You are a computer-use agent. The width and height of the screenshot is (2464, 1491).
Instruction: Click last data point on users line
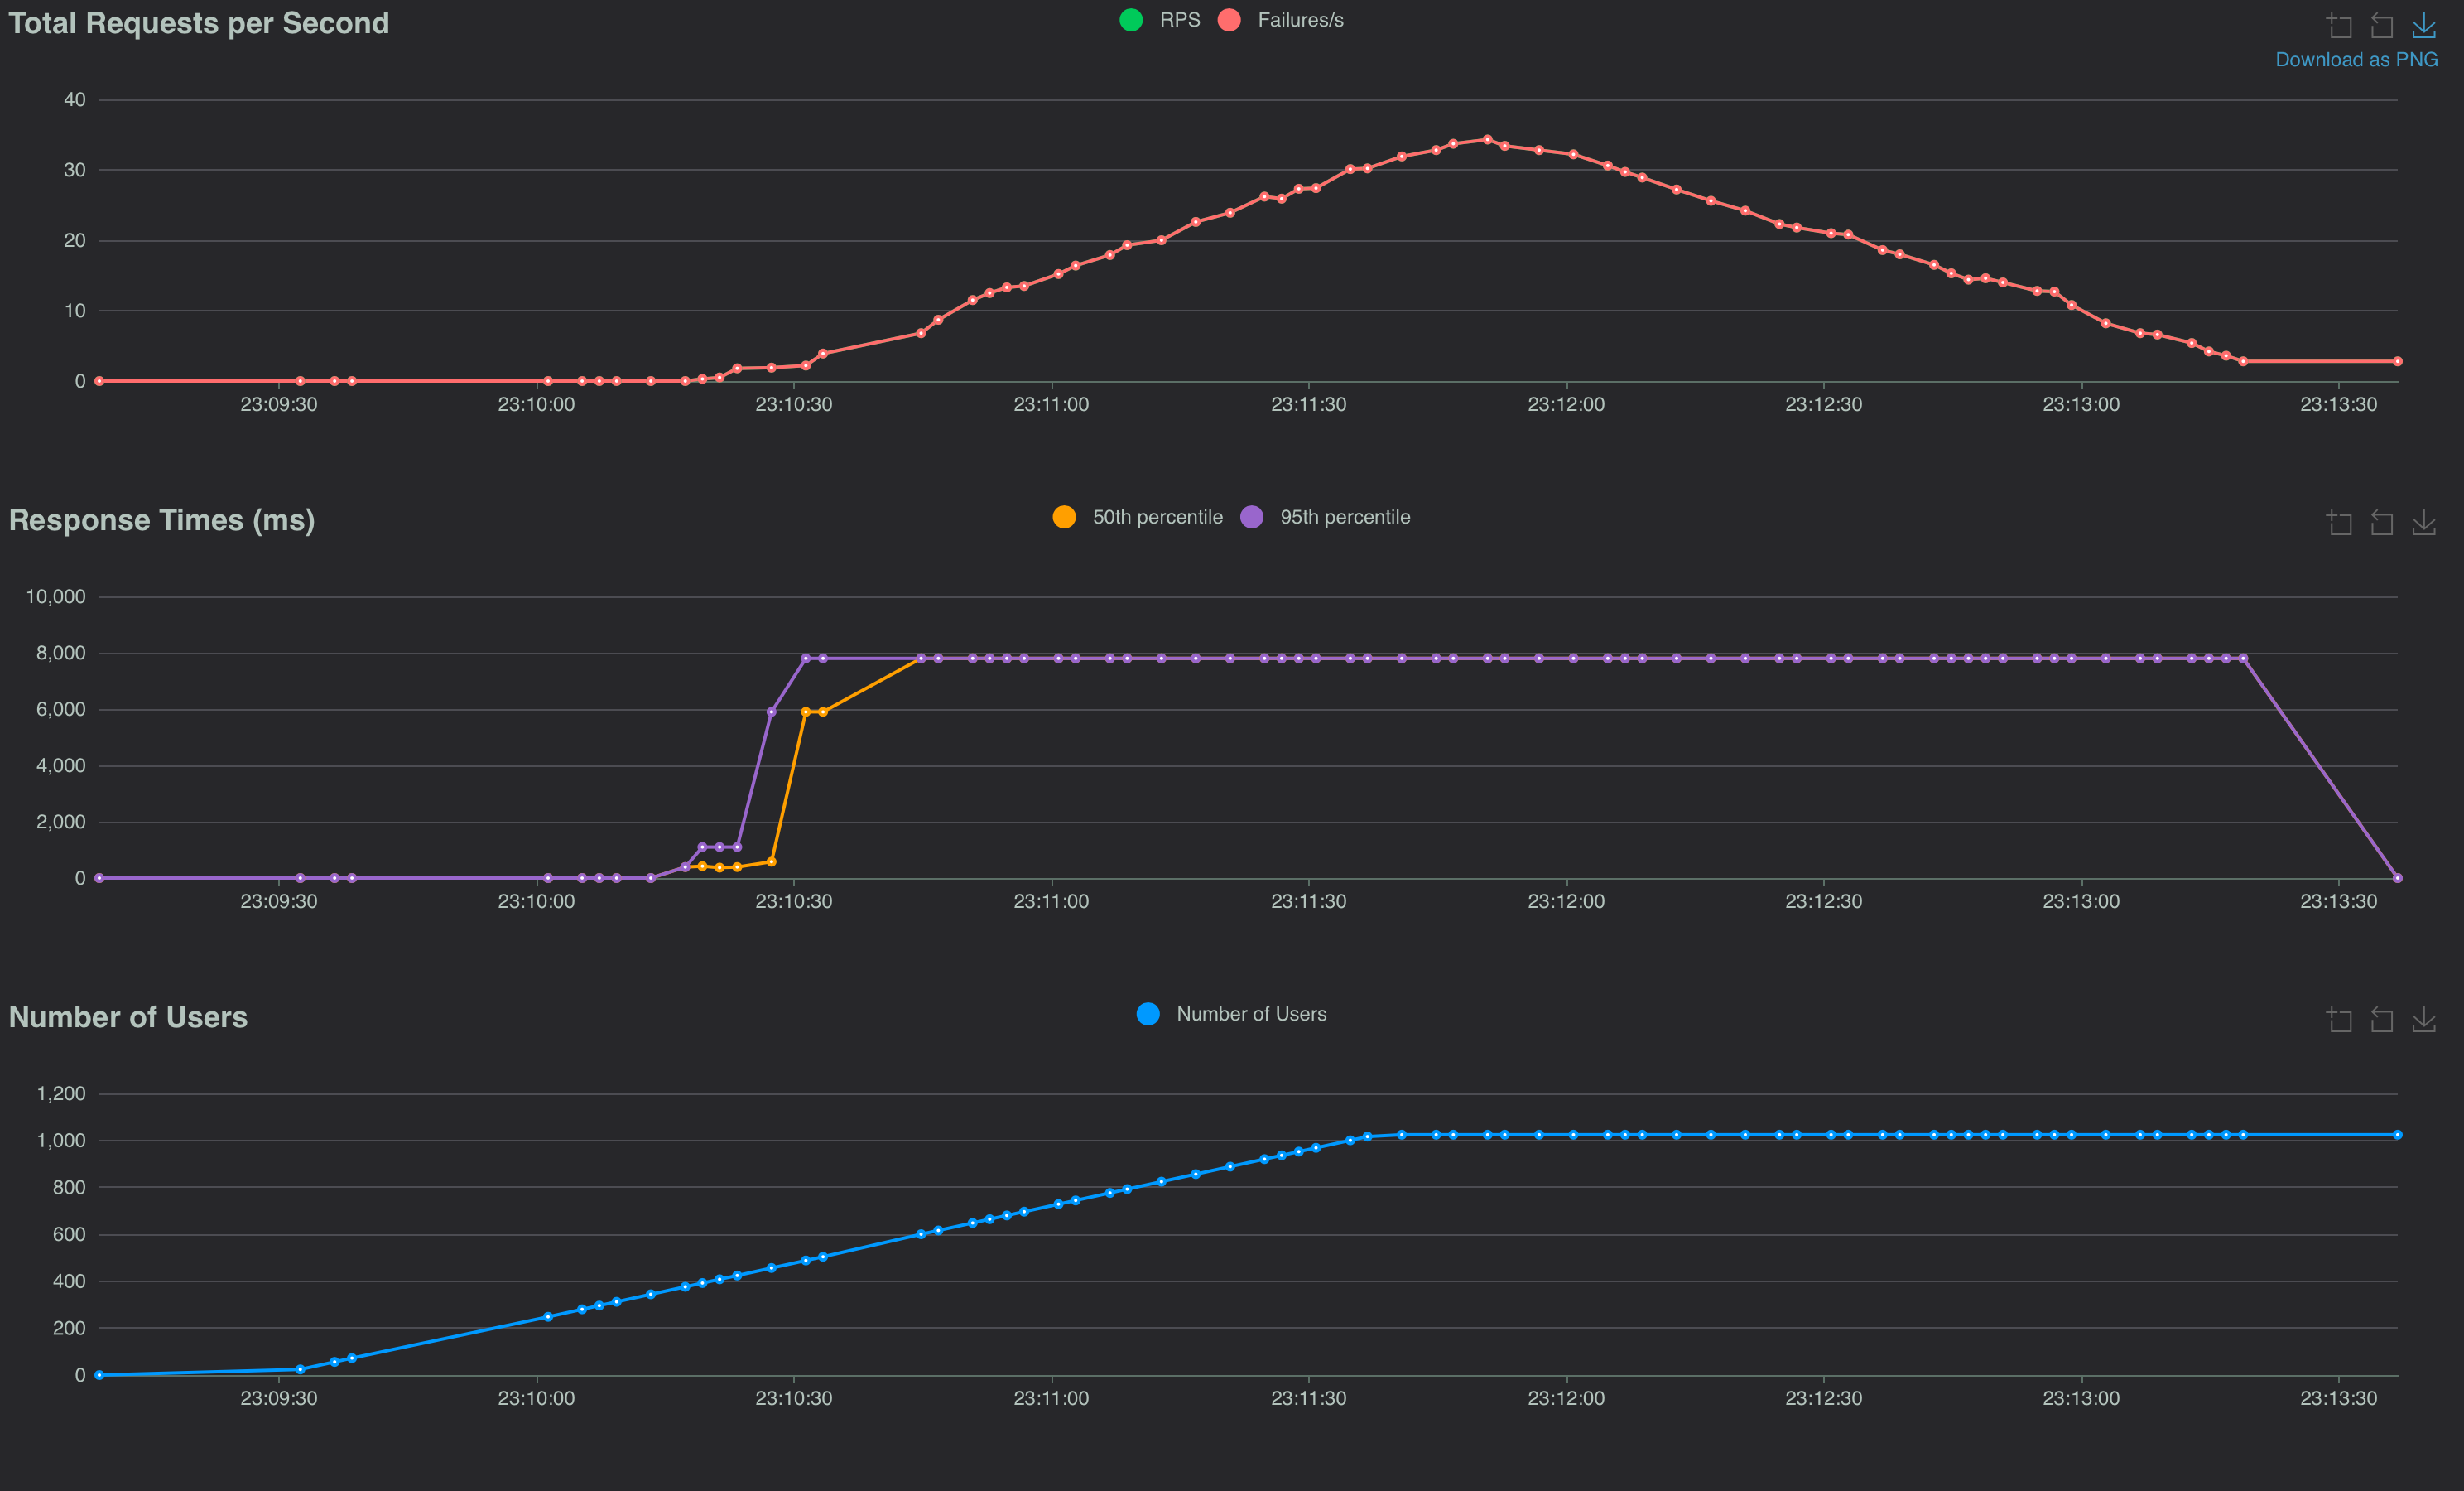(x=2397, y=1135)
